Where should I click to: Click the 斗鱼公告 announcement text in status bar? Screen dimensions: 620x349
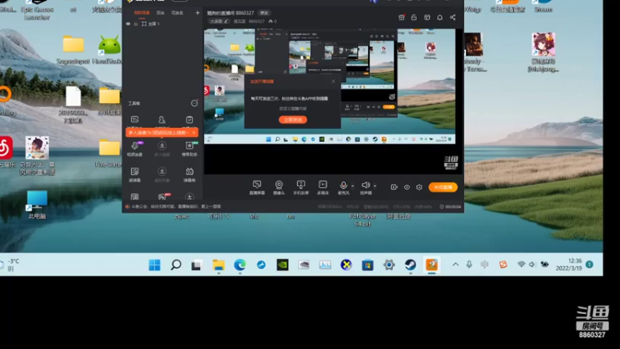tap(176, 206)
